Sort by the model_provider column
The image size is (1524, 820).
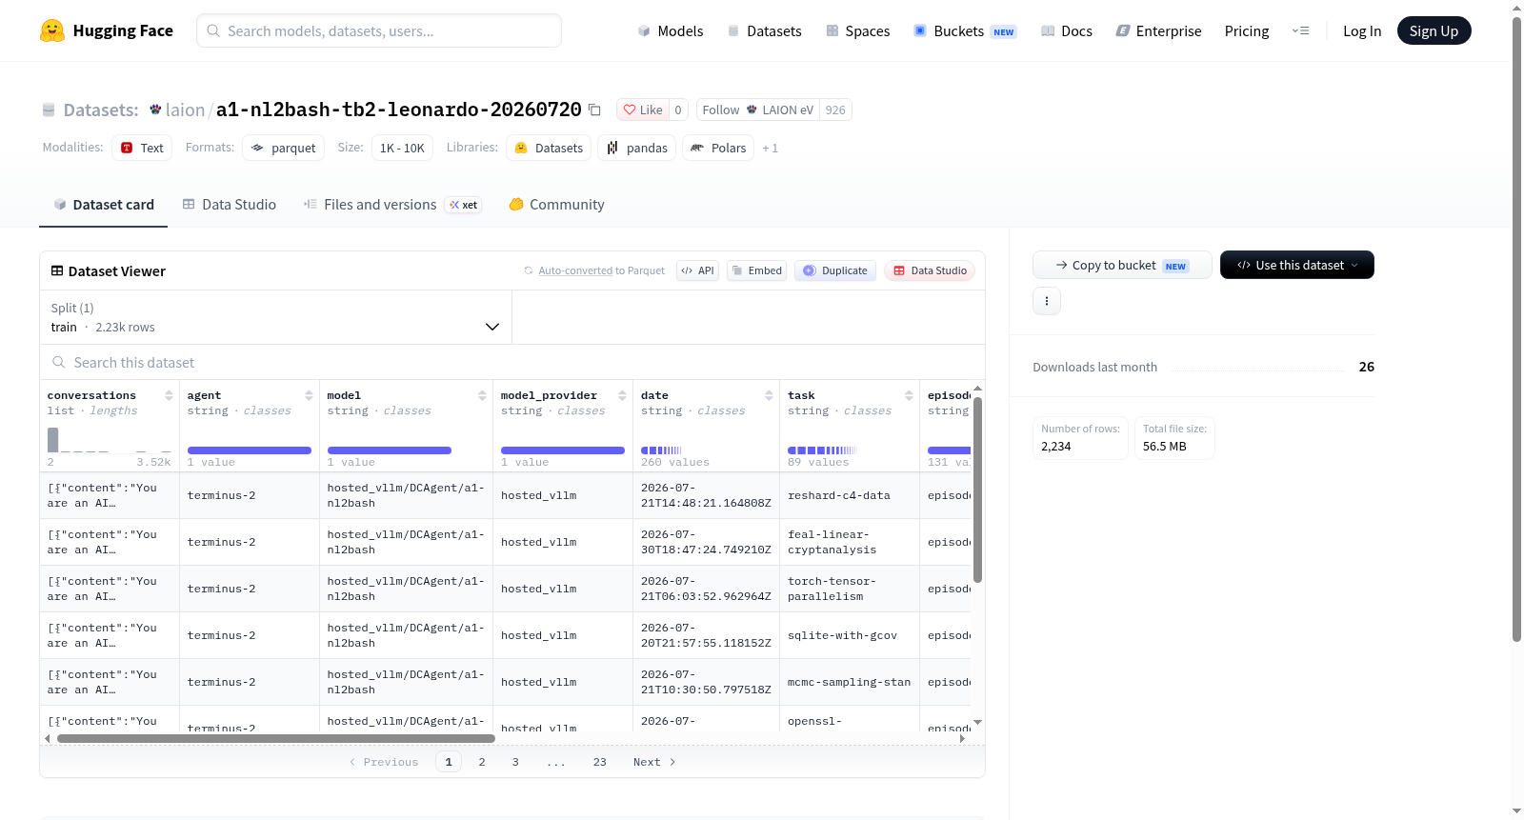[x=622, y=395]
